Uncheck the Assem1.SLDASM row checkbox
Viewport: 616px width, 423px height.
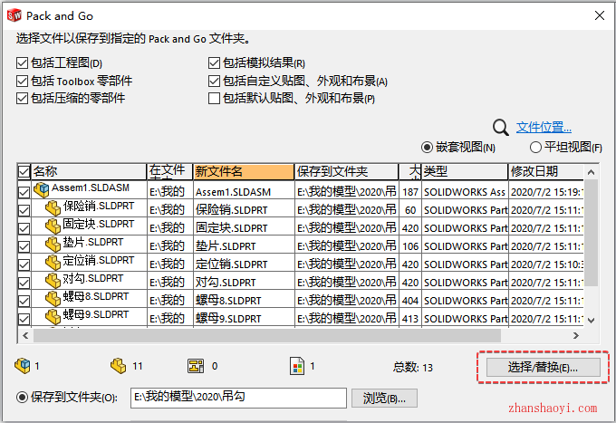pyautogui.click(x=24, y=192)
